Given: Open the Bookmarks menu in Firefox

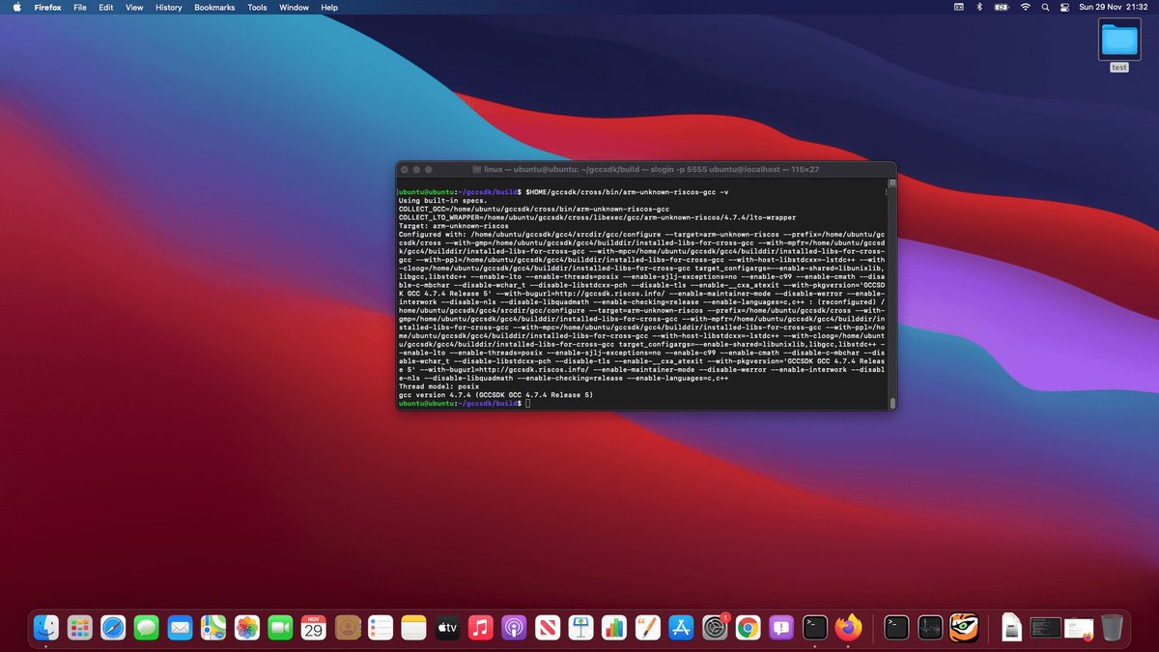Looking at the screenshot, I should pos(213,7).
